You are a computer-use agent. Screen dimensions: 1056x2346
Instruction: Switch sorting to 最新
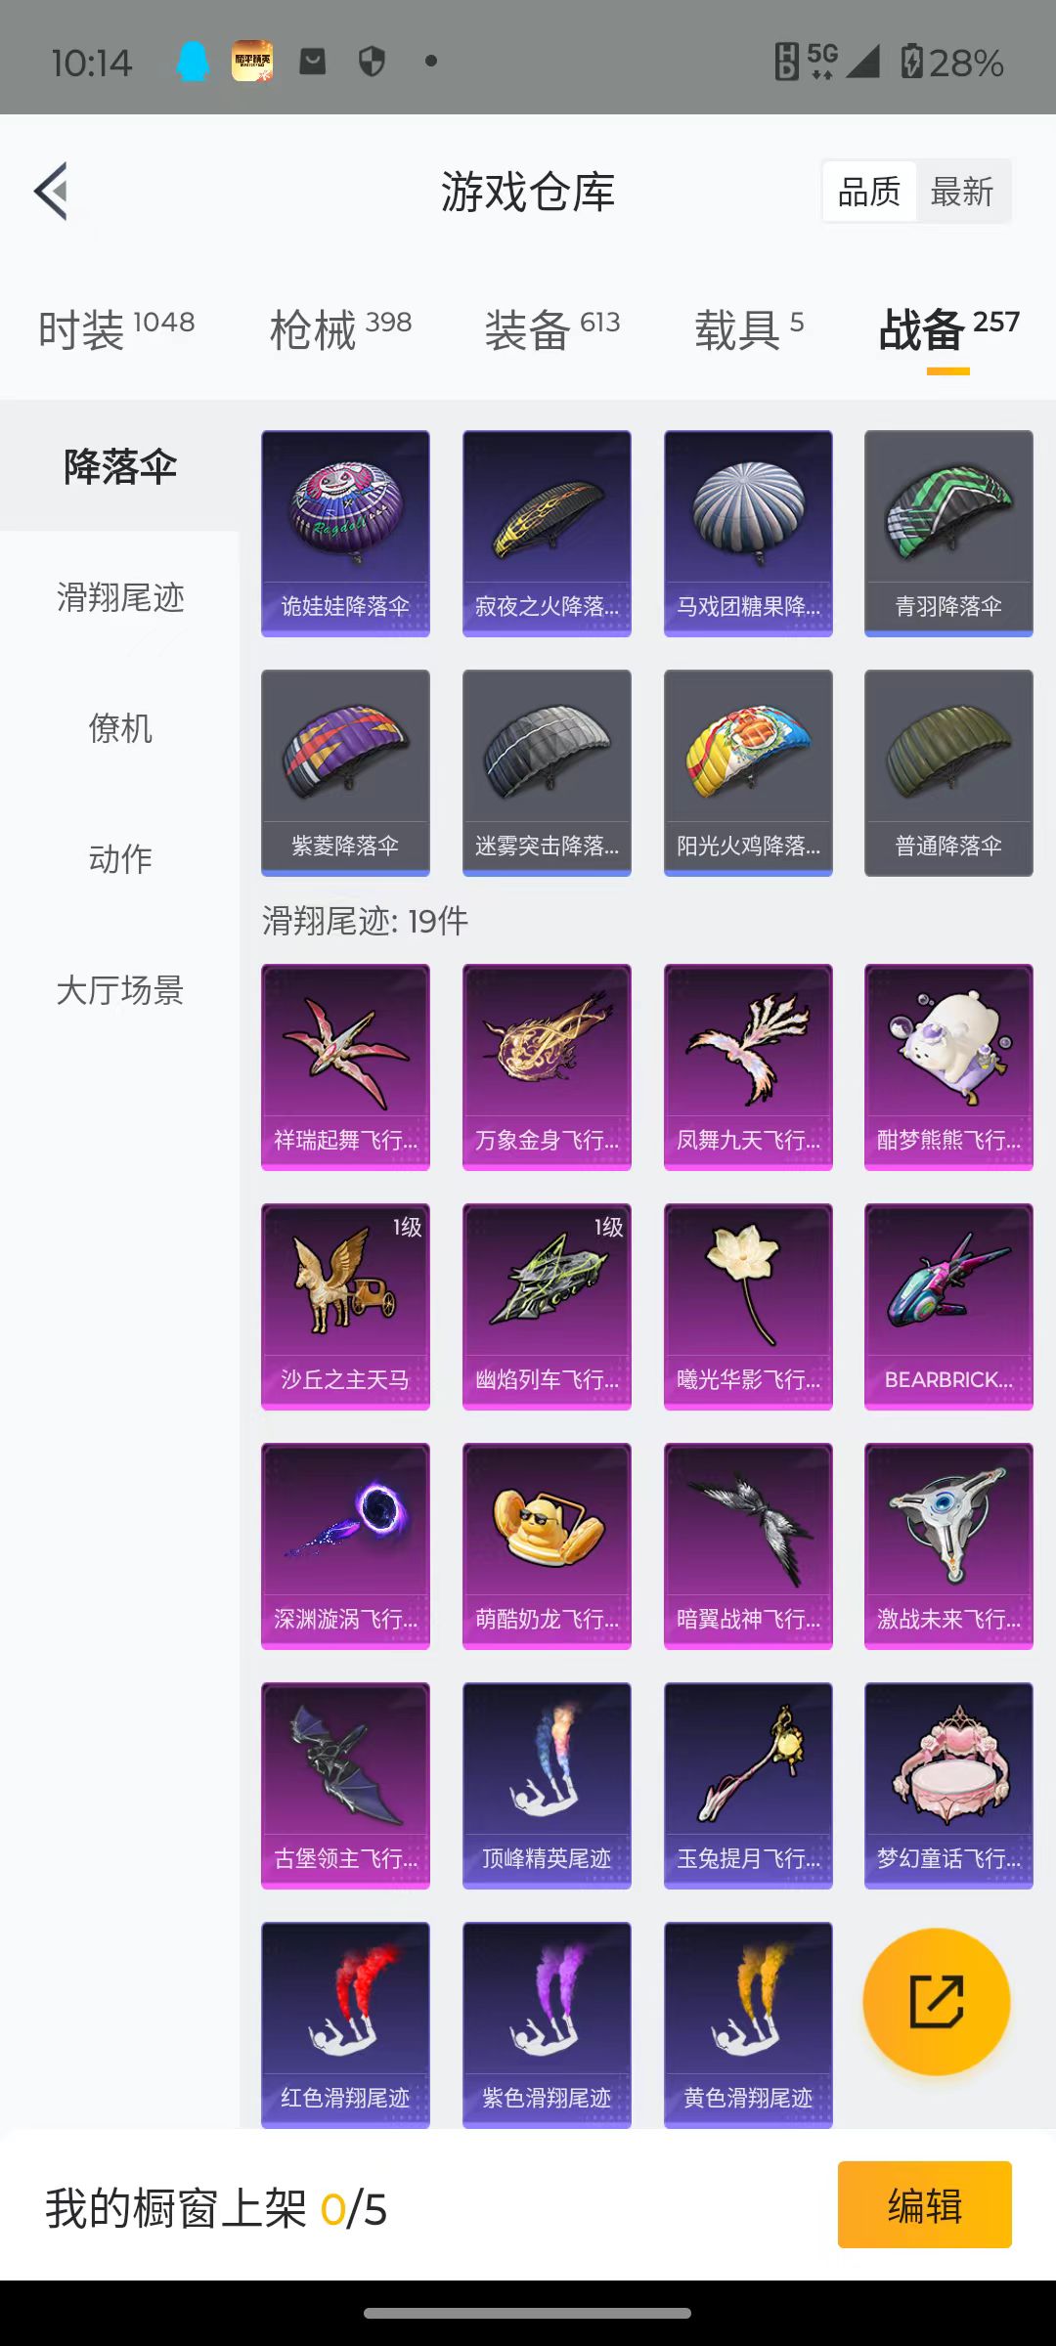[x=962, y=192]
